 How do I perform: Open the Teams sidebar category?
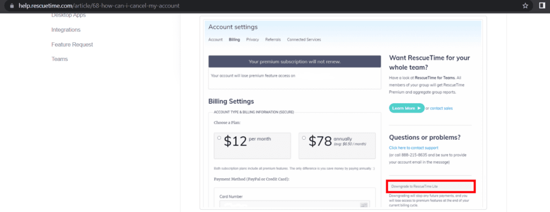point(60,59)
